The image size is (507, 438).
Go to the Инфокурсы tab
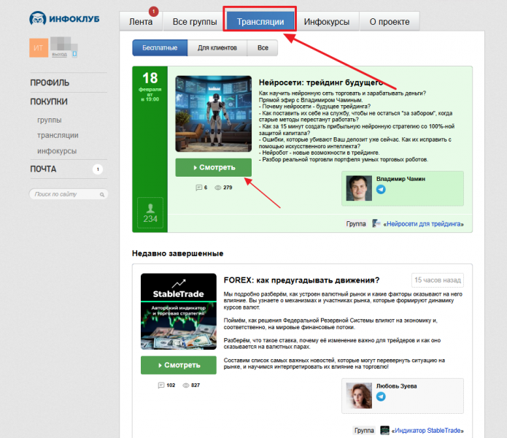coord(327,22)
